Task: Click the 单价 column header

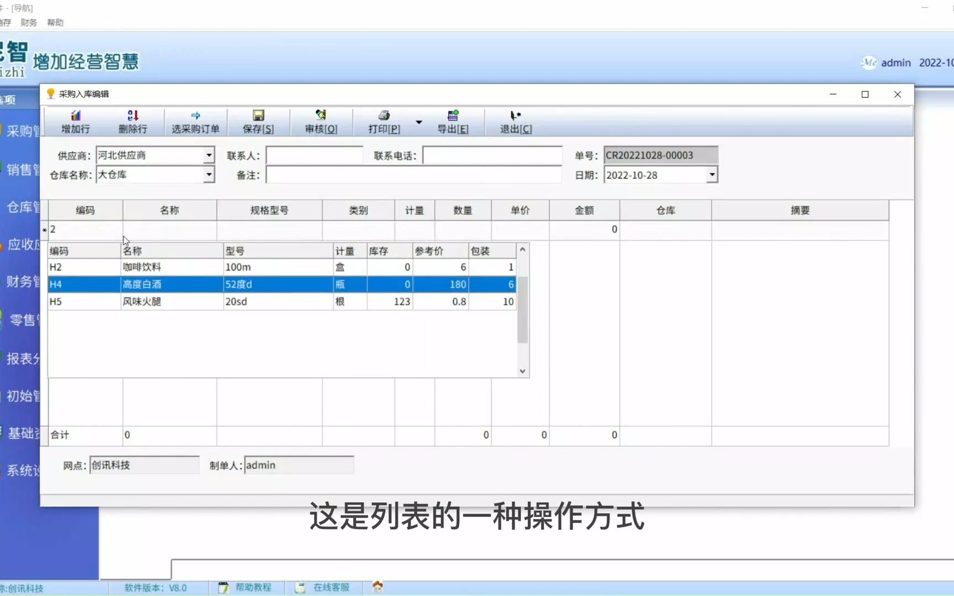Action: click(x=520, y=210)
